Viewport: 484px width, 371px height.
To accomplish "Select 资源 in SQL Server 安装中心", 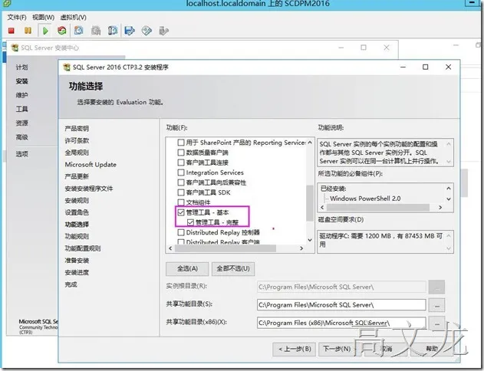I will [x=22, y=123].
